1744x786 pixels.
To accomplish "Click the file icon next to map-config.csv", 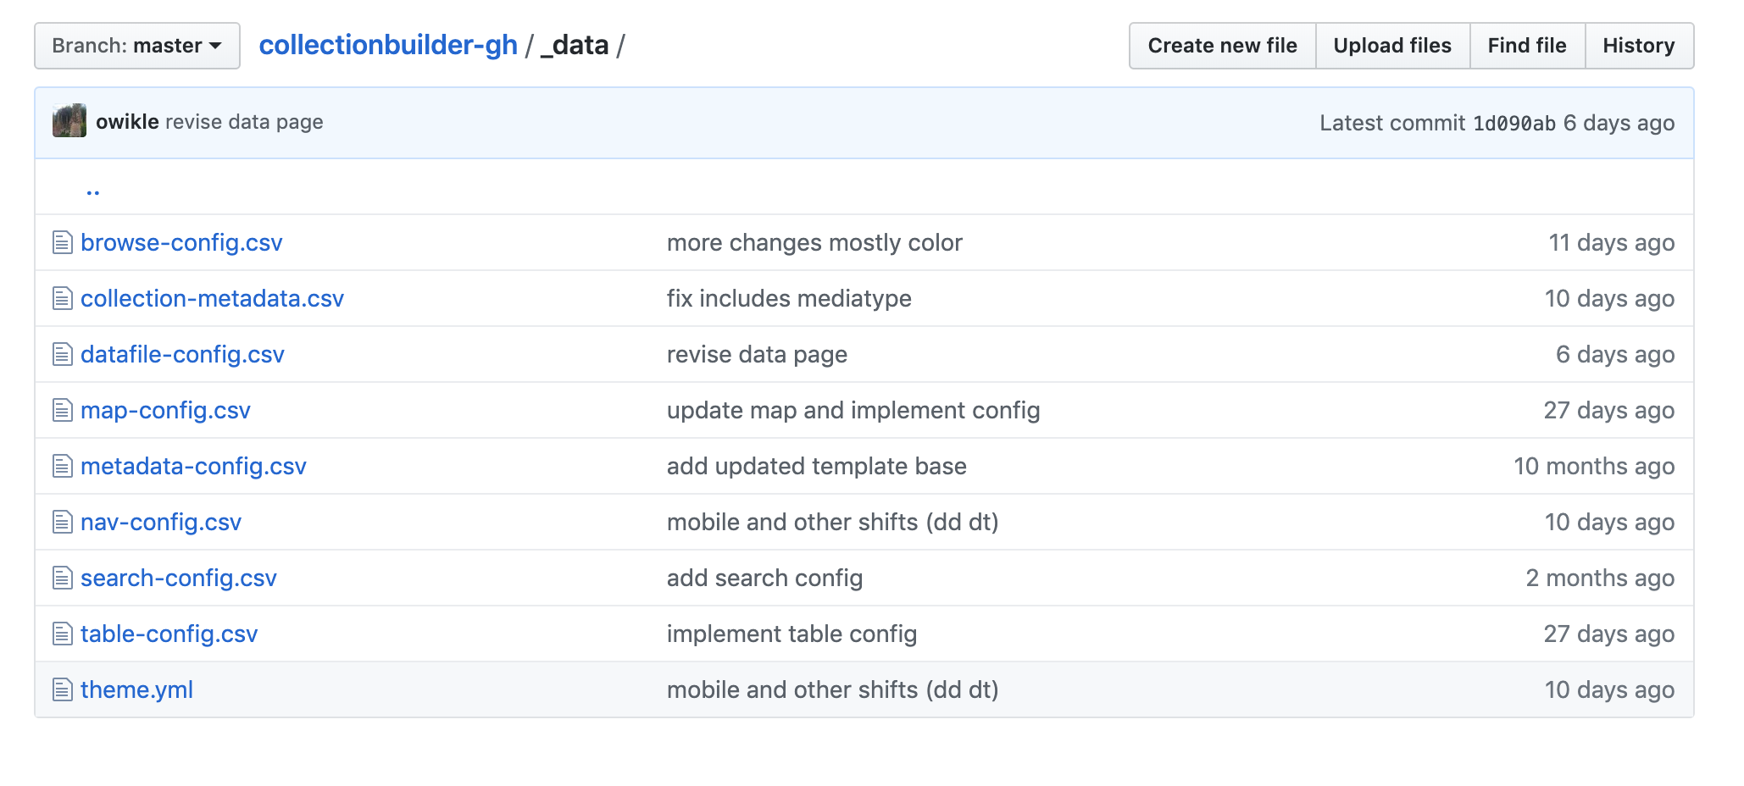I will [x=62, y=410].
